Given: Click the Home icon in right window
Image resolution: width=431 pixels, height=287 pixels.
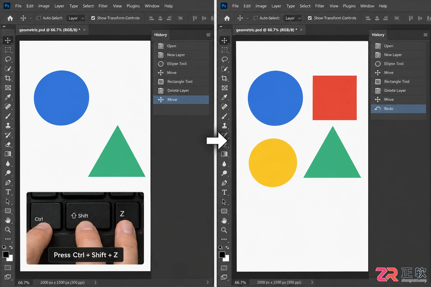Looking at the screenshot, I should 227,18.
